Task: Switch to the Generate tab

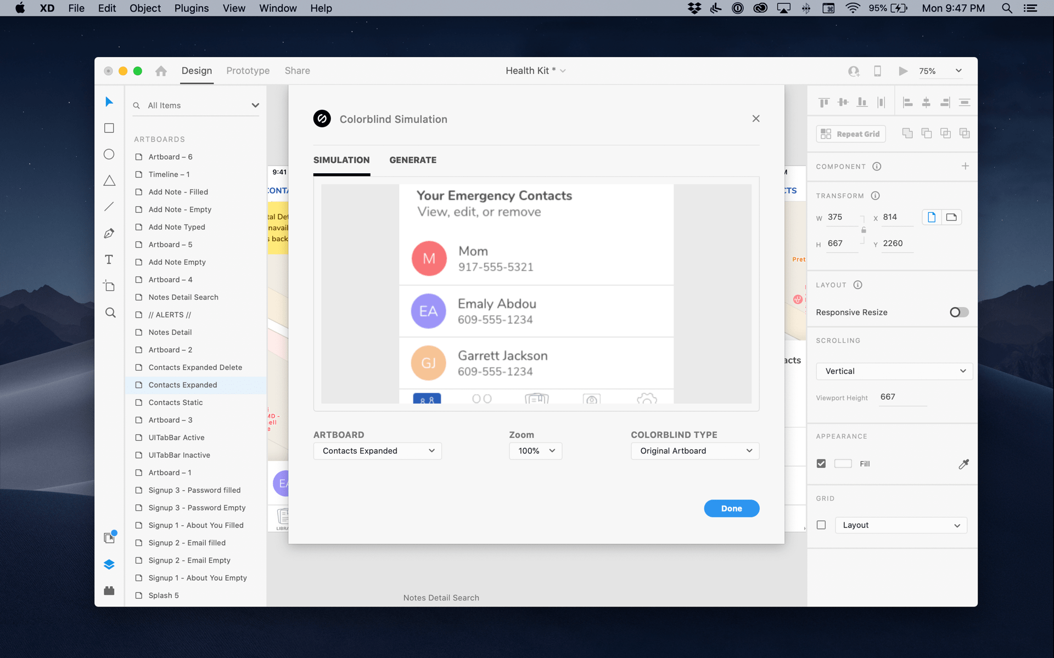Action: point(413,160)
